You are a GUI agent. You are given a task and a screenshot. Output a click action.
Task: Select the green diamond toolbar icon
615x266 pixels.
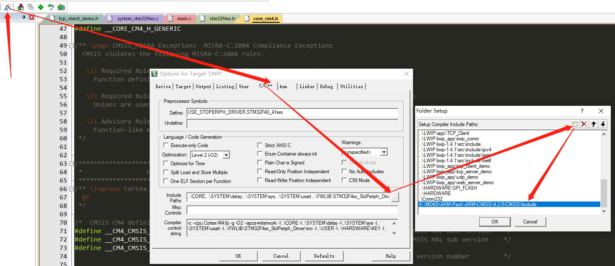[40, 6]
